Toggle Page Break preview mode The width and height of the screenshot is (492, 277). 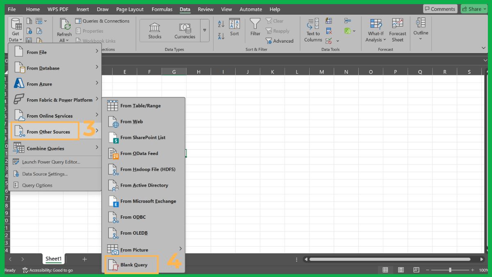pyautogui.click(x=416, y=269)
